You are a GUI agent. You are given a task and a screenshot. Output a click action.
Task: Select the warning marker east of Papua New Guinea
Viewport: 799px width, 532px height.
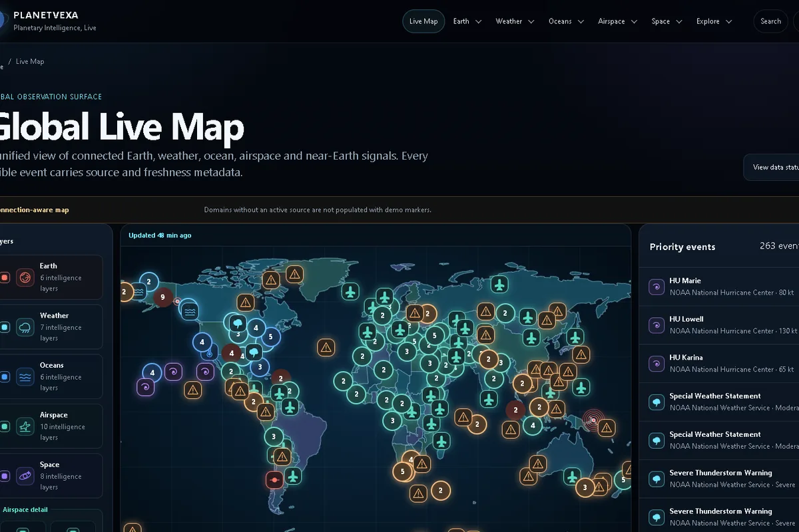click(606, 428)
